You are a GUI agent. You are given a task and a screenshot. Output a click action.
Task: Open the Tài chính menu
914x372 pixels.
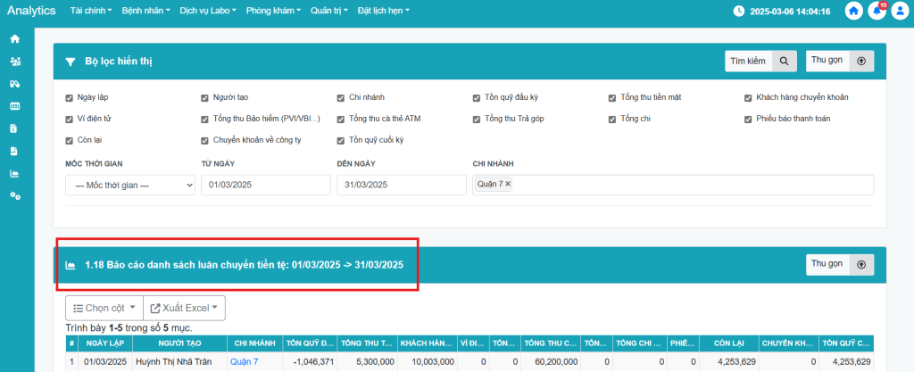point(90,12)
